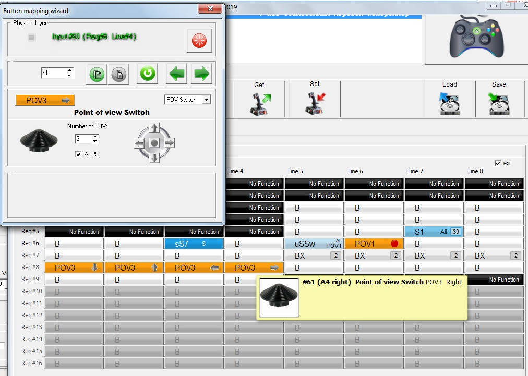Click the gray paste mapping icon
Screen dimensions: 528x376
118,74
